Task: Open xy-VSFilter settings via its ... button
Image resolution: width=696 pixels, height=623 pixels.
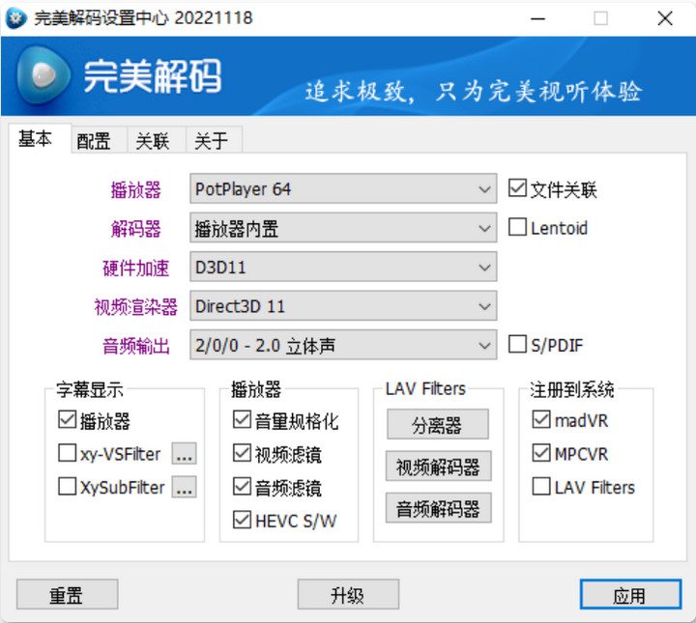Action: pos(185,454)
